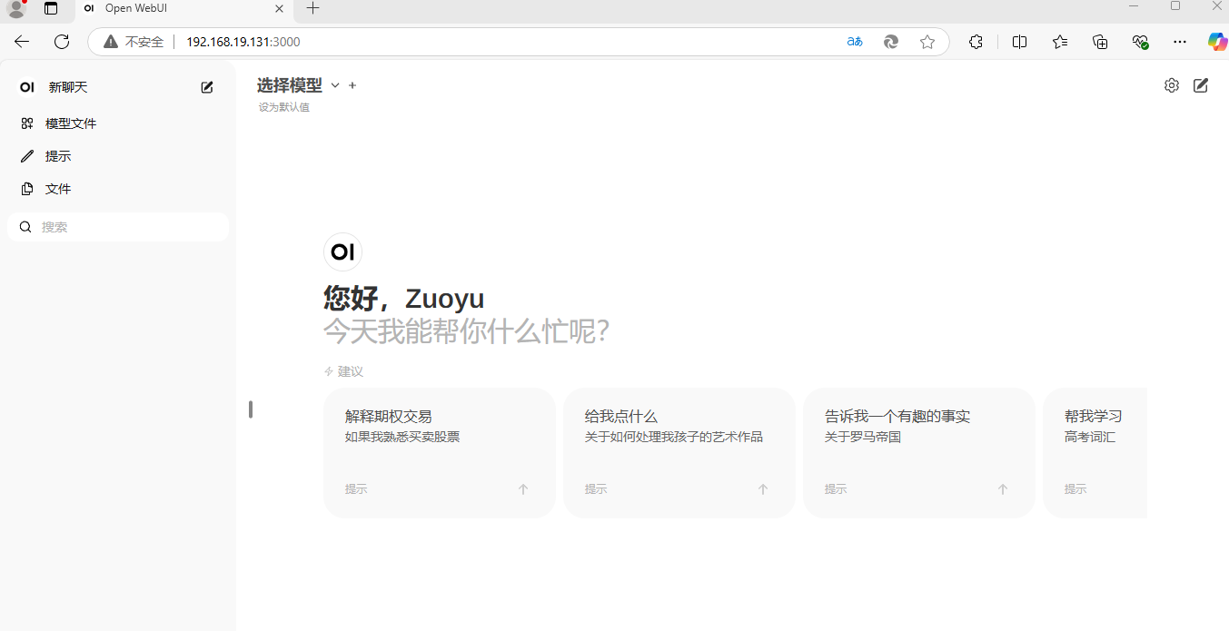This screenshot has height=631, width=1229.
Task: Click the Open WebUI logo beside 新聊天
Action: pyautogui.click(x=27, y=87)
